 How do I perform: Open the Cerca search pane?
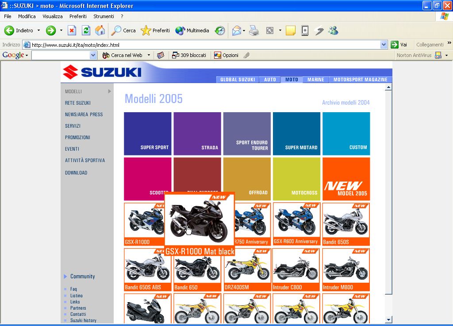pos(123,30)
